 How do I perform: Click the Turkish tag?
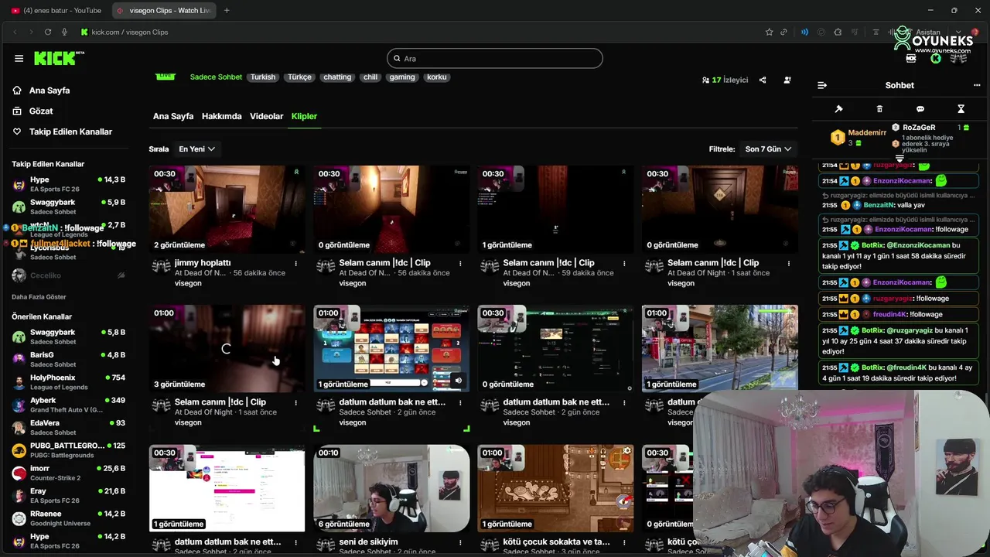pos(263,77)
